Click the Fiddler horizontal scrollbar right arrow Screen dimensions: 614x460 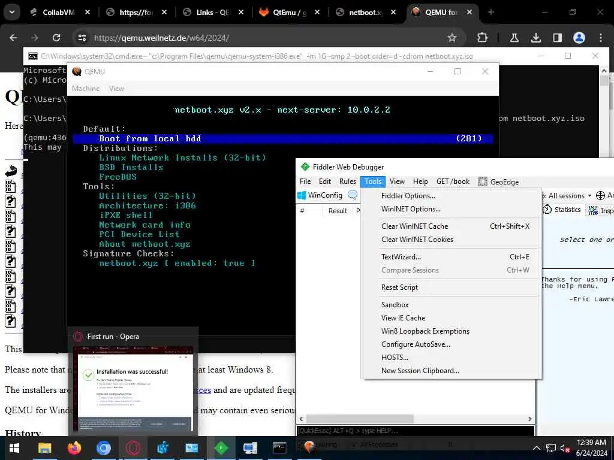point(530,419)
